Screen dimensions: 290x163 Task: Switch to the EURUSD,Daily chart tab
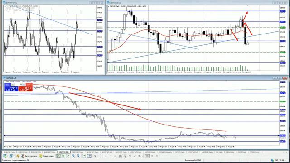(x=10, y=152)
